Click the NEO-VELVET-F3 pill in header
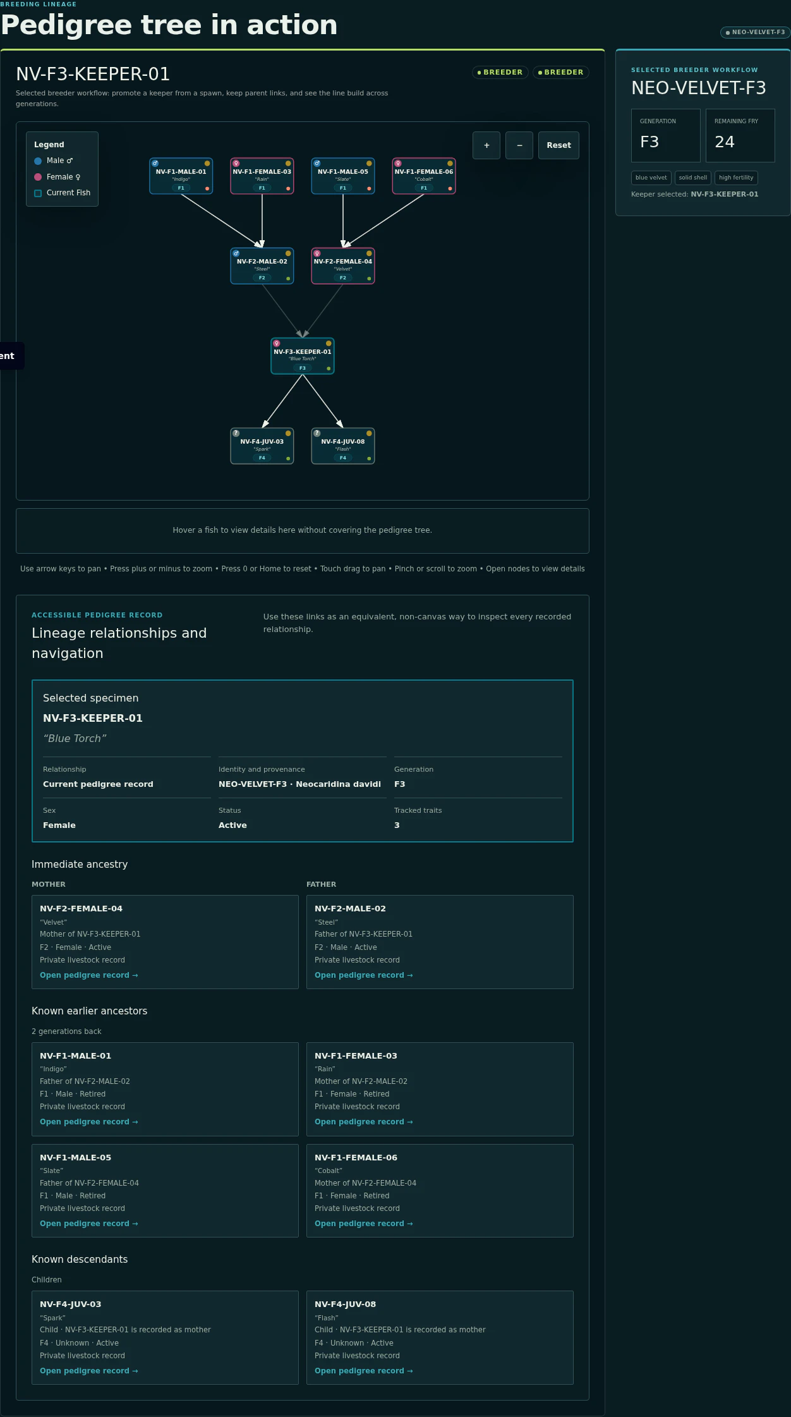 click(755, 32)
